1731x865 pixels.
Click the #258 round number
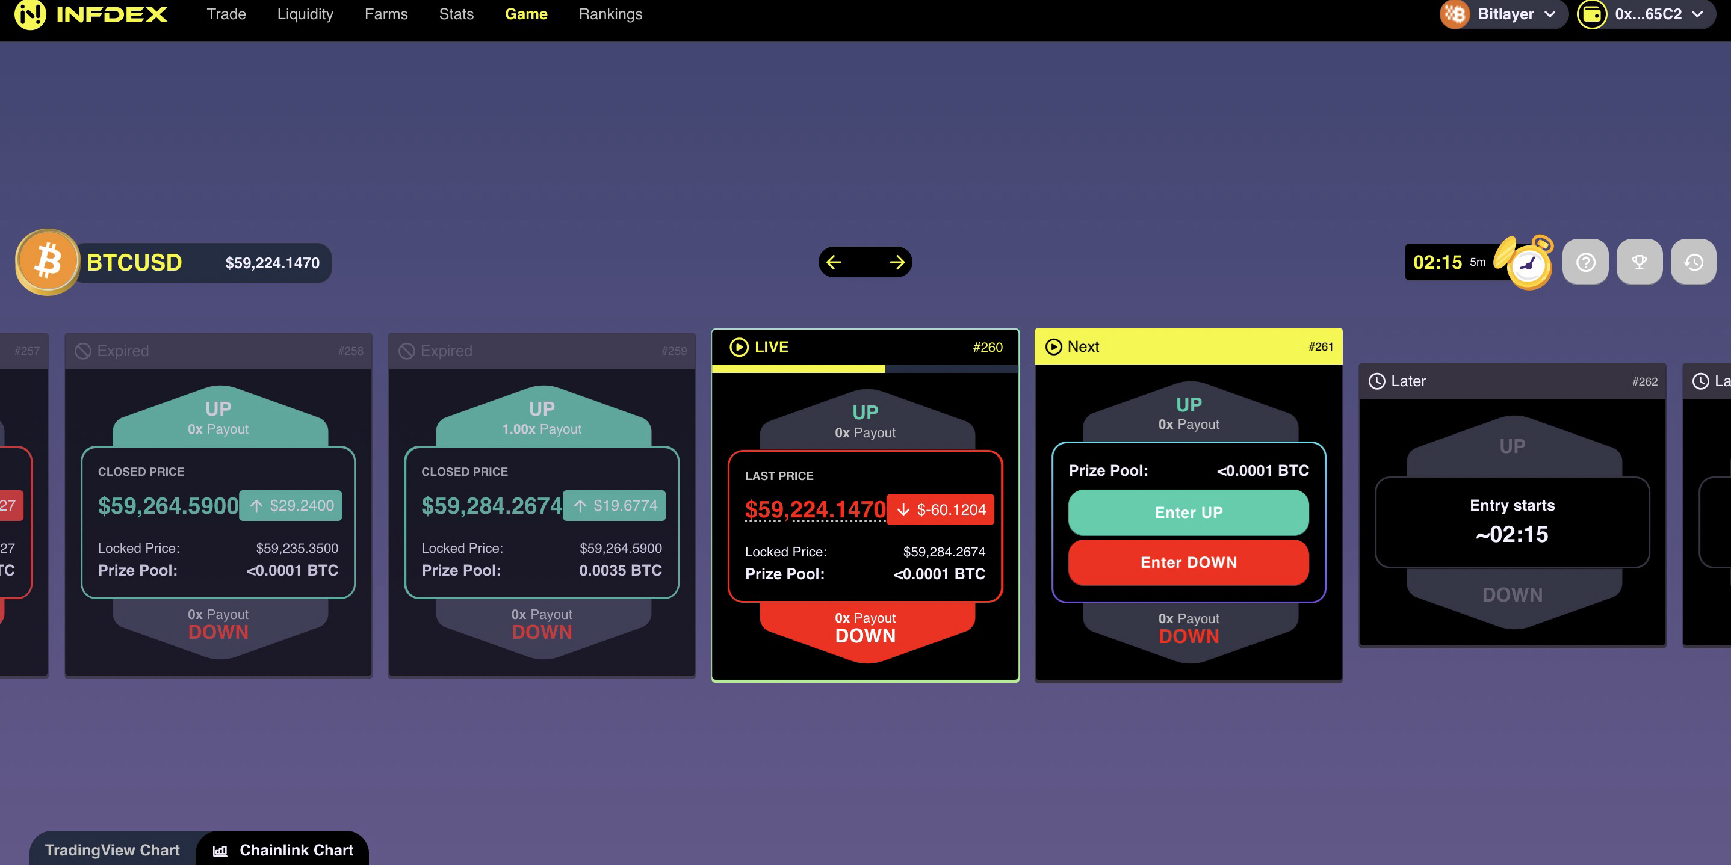click(x=350, y=351)
